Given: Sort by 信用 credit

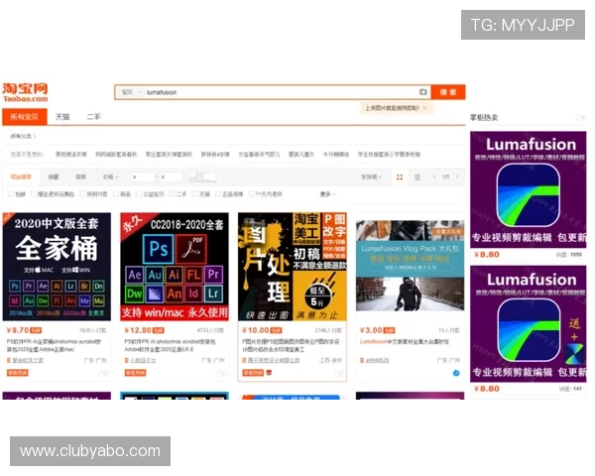Looking at the screenshot, I should coord(81,177).
